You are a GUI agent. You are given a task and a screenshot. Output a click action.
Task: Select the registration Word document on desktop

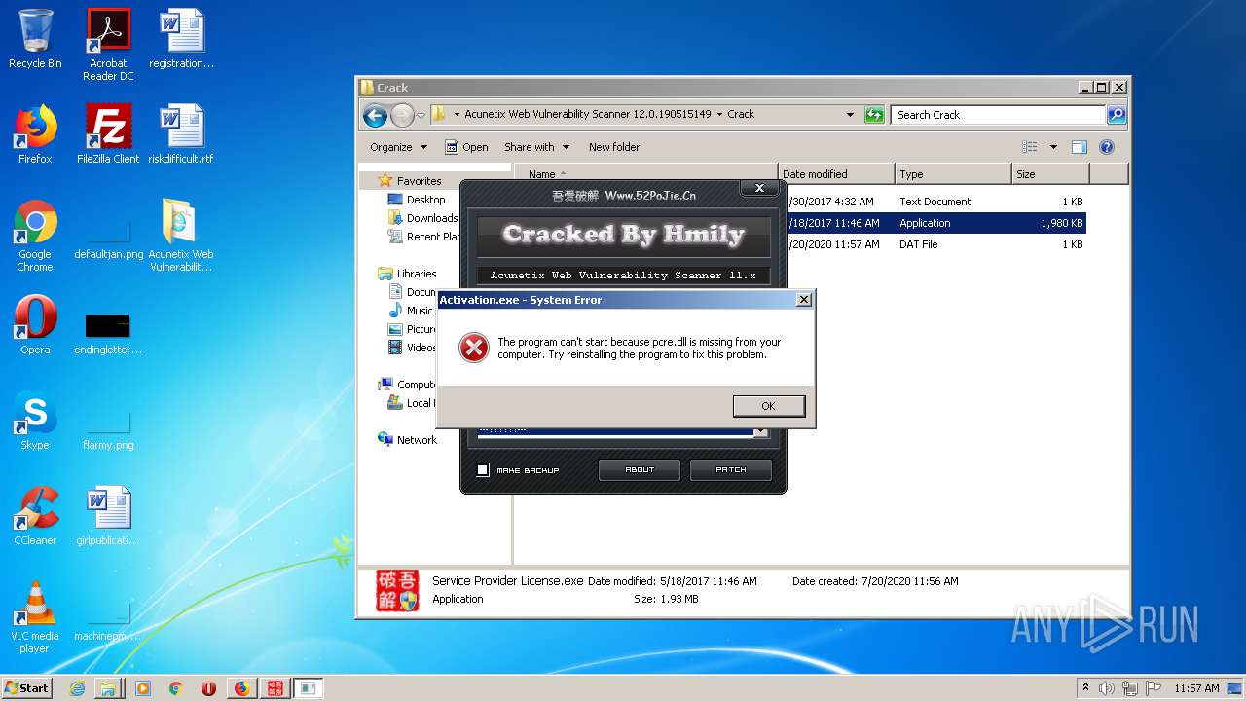click(181, 39)
